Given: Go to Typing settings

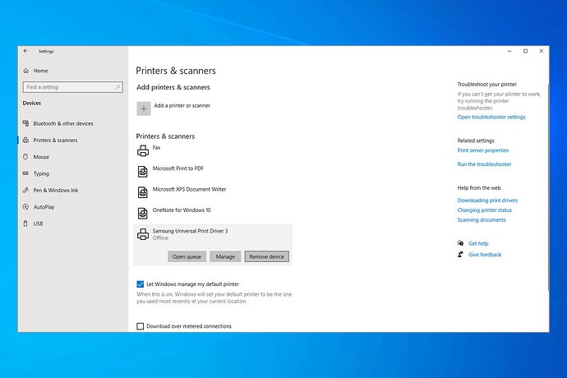Looking at the screenshot, I should pos(41,173).
